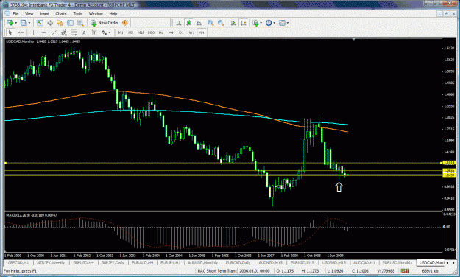This screenshot has width=460, height=277.
Task: Open the File menu
Action: click(15, 13)
